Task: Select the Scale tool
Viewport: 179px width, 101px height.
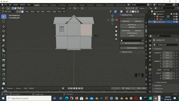Action: pyautogui.click(x=4, y=36)
